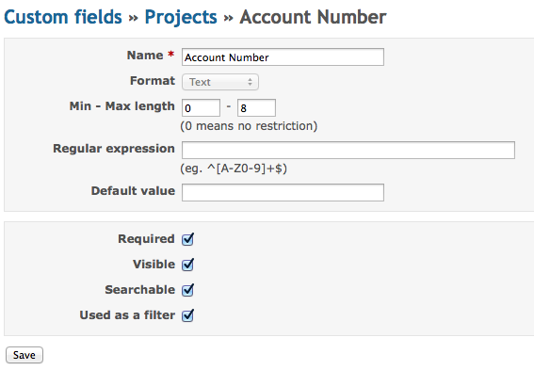This screenshot has width=534, height=370.
Task: Go to the Projects breadcrumb link
Action: click(x=181, y=17)
